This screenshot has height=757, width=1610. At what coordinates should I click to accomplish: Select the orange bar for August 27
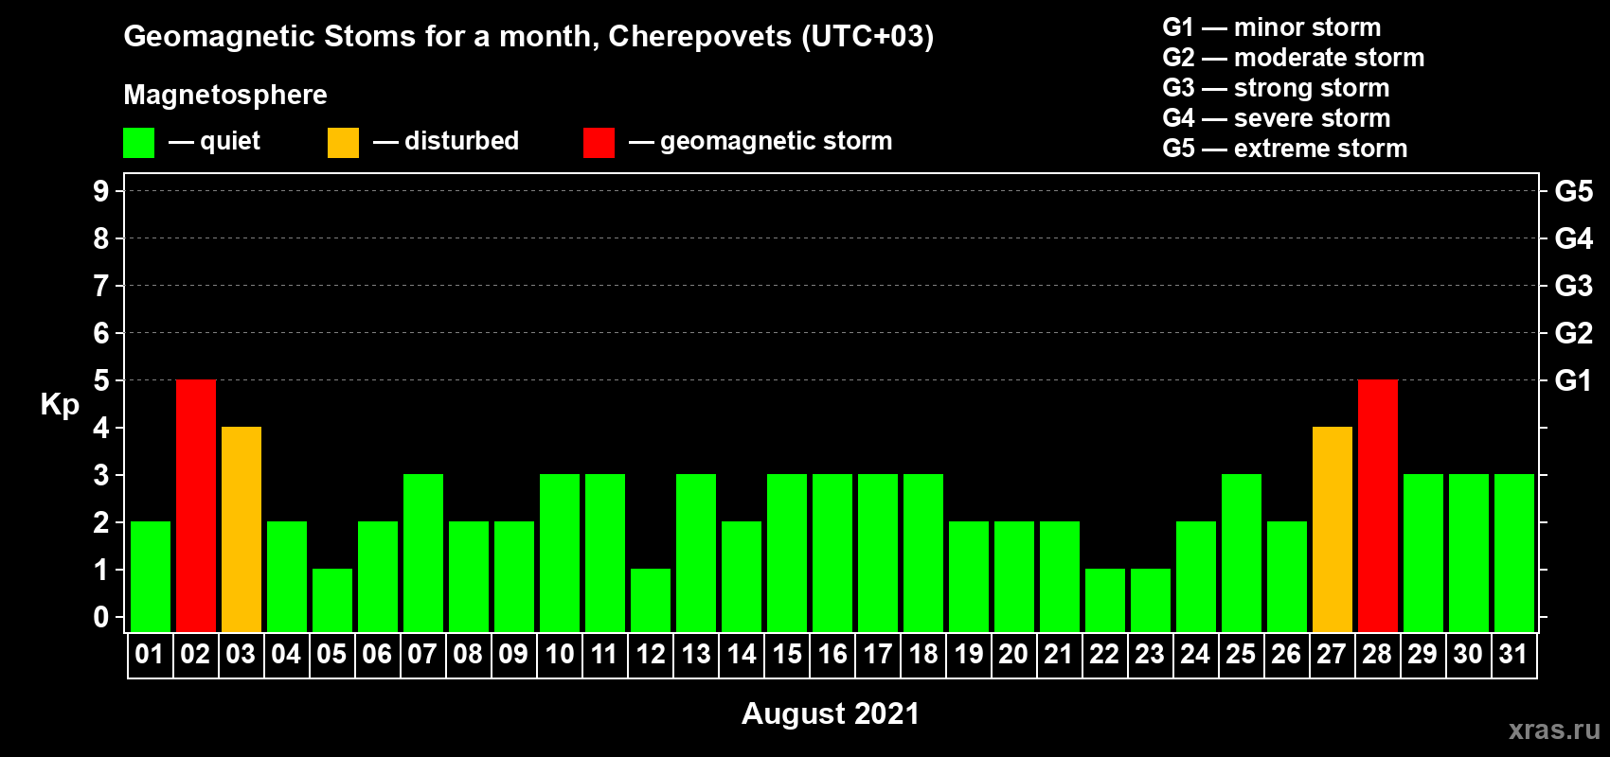point(1333,529)
